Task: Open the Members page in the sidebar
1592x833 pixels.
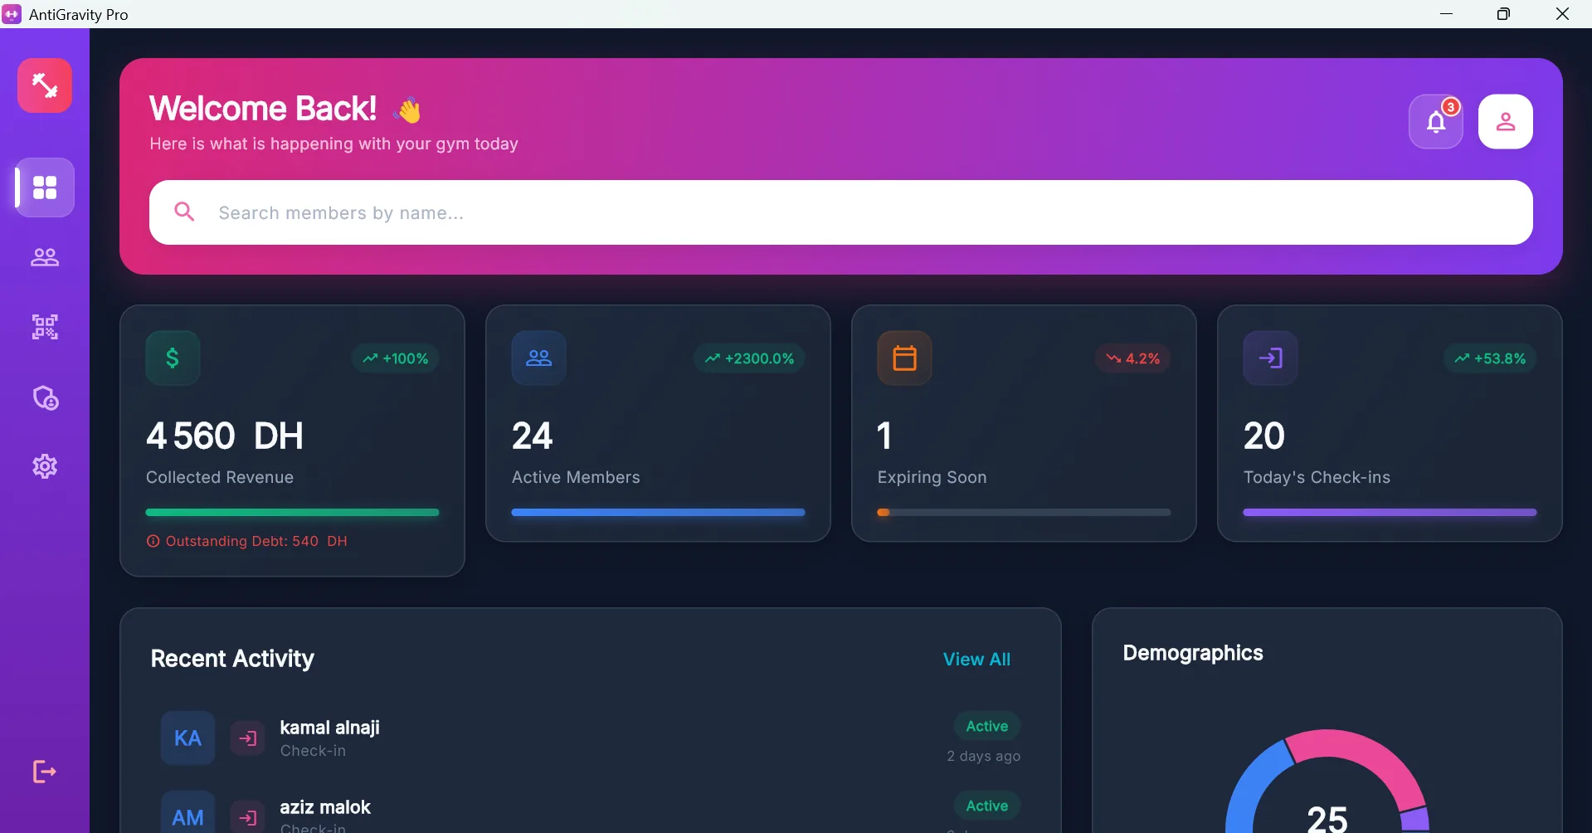Action: 45,257
